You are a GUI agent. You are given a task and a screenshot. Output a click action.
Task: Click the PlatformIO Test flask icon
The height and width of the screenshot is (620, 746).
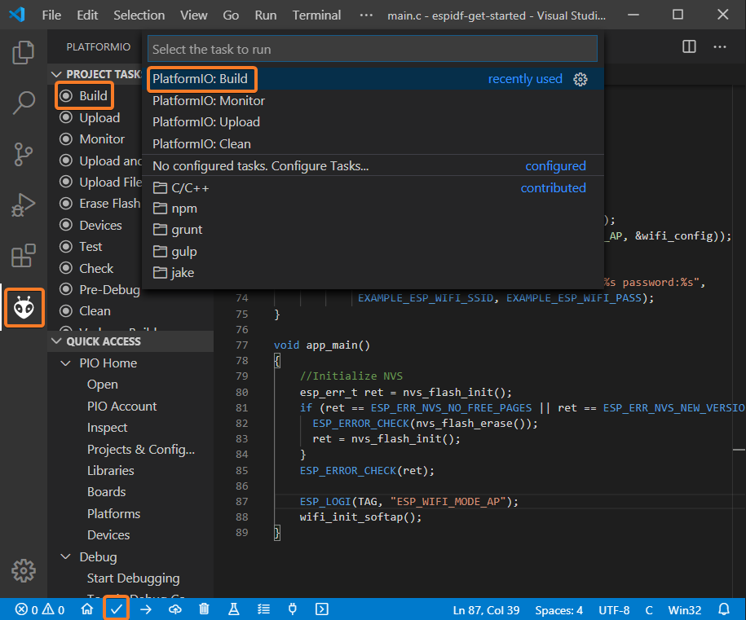(x=234, y=609)
